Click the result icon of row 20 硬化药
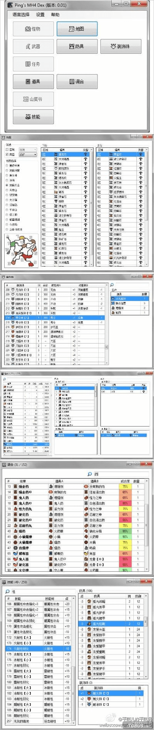 [15, 515]
